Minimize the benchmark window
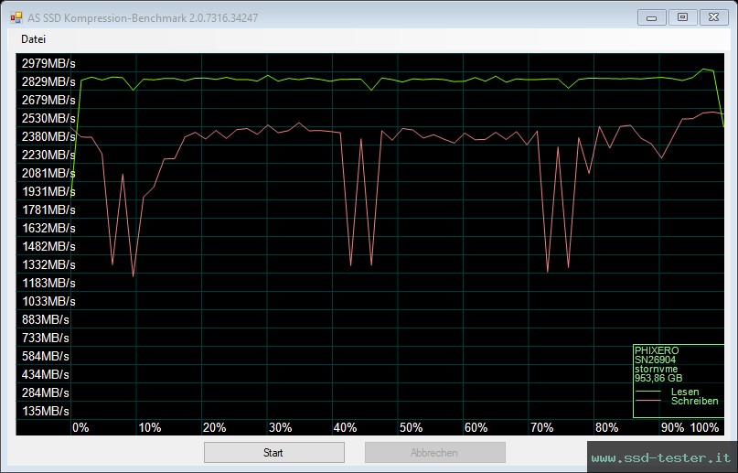 651,18
